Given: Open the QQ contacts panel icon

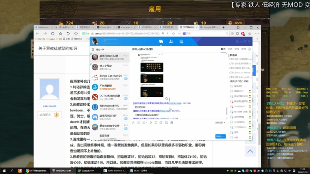Looking at the screenshot, I should click(171, 41).
